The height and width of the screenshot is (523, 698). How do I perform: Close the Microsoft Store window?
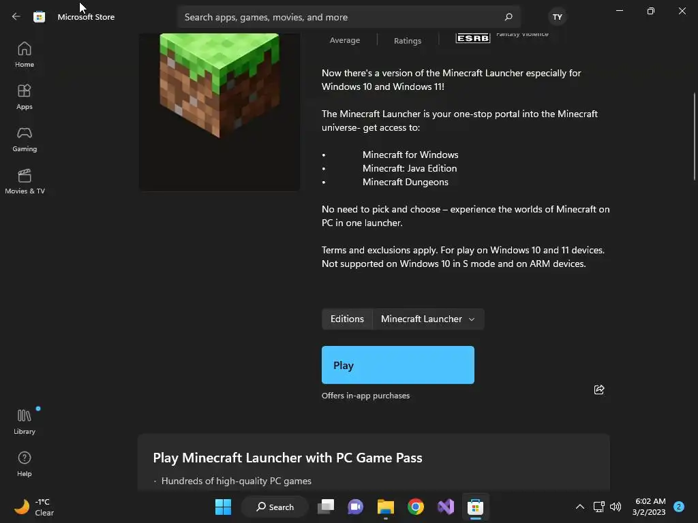(682, 11)
